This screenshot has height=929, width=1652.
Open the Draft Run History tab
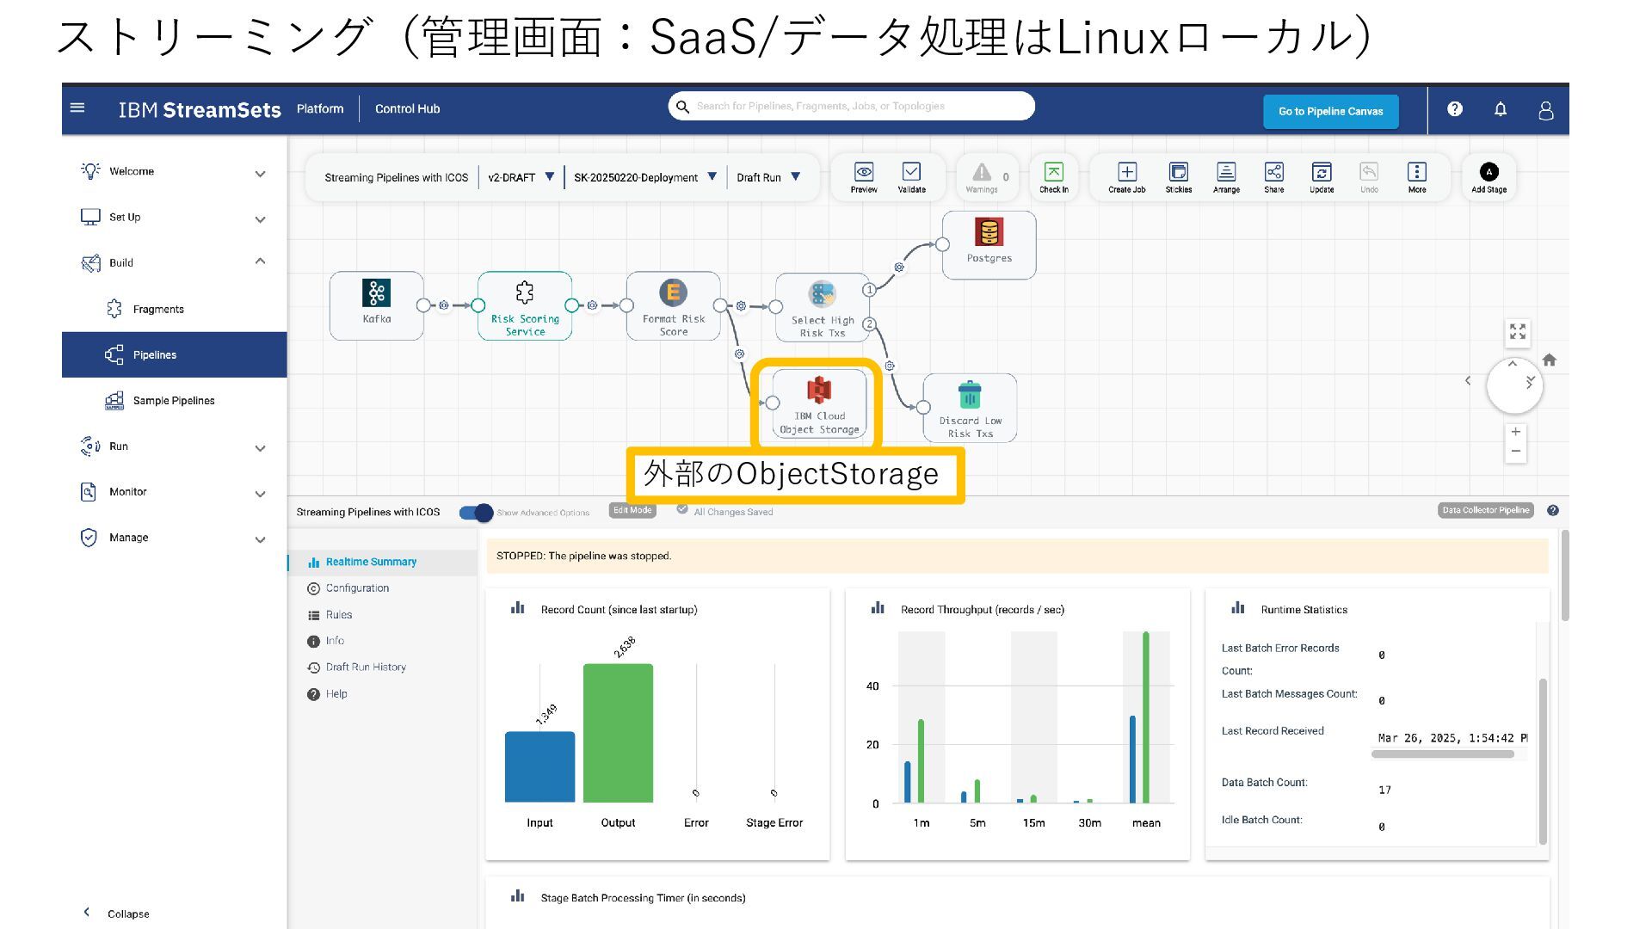(x=366, y=668)
